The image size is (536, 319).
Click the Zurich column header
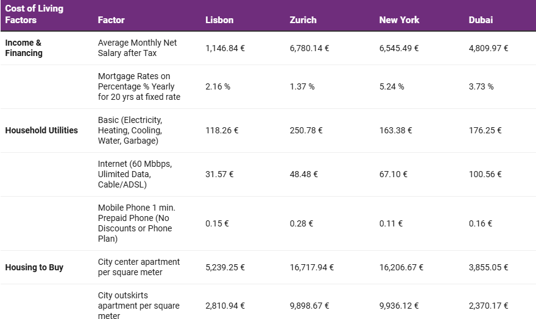[303, 20]
